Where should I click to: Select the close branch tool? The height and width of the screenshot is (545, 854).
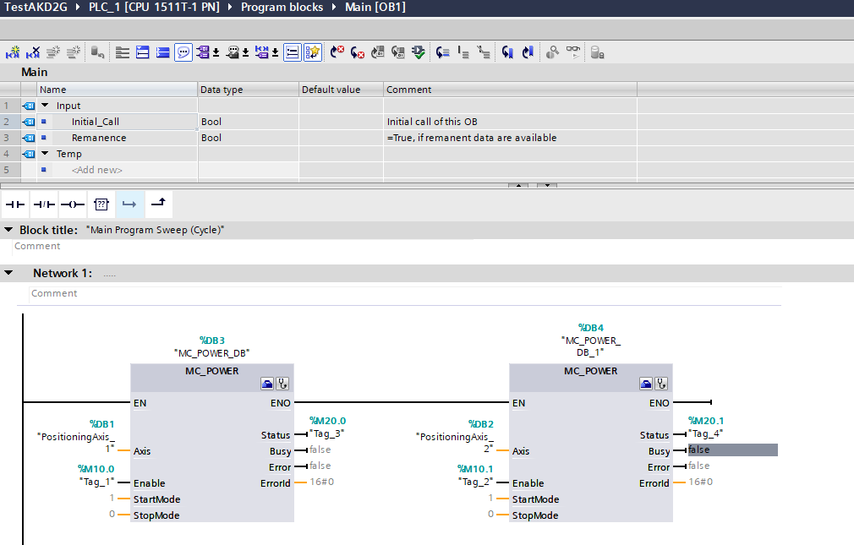158,203
